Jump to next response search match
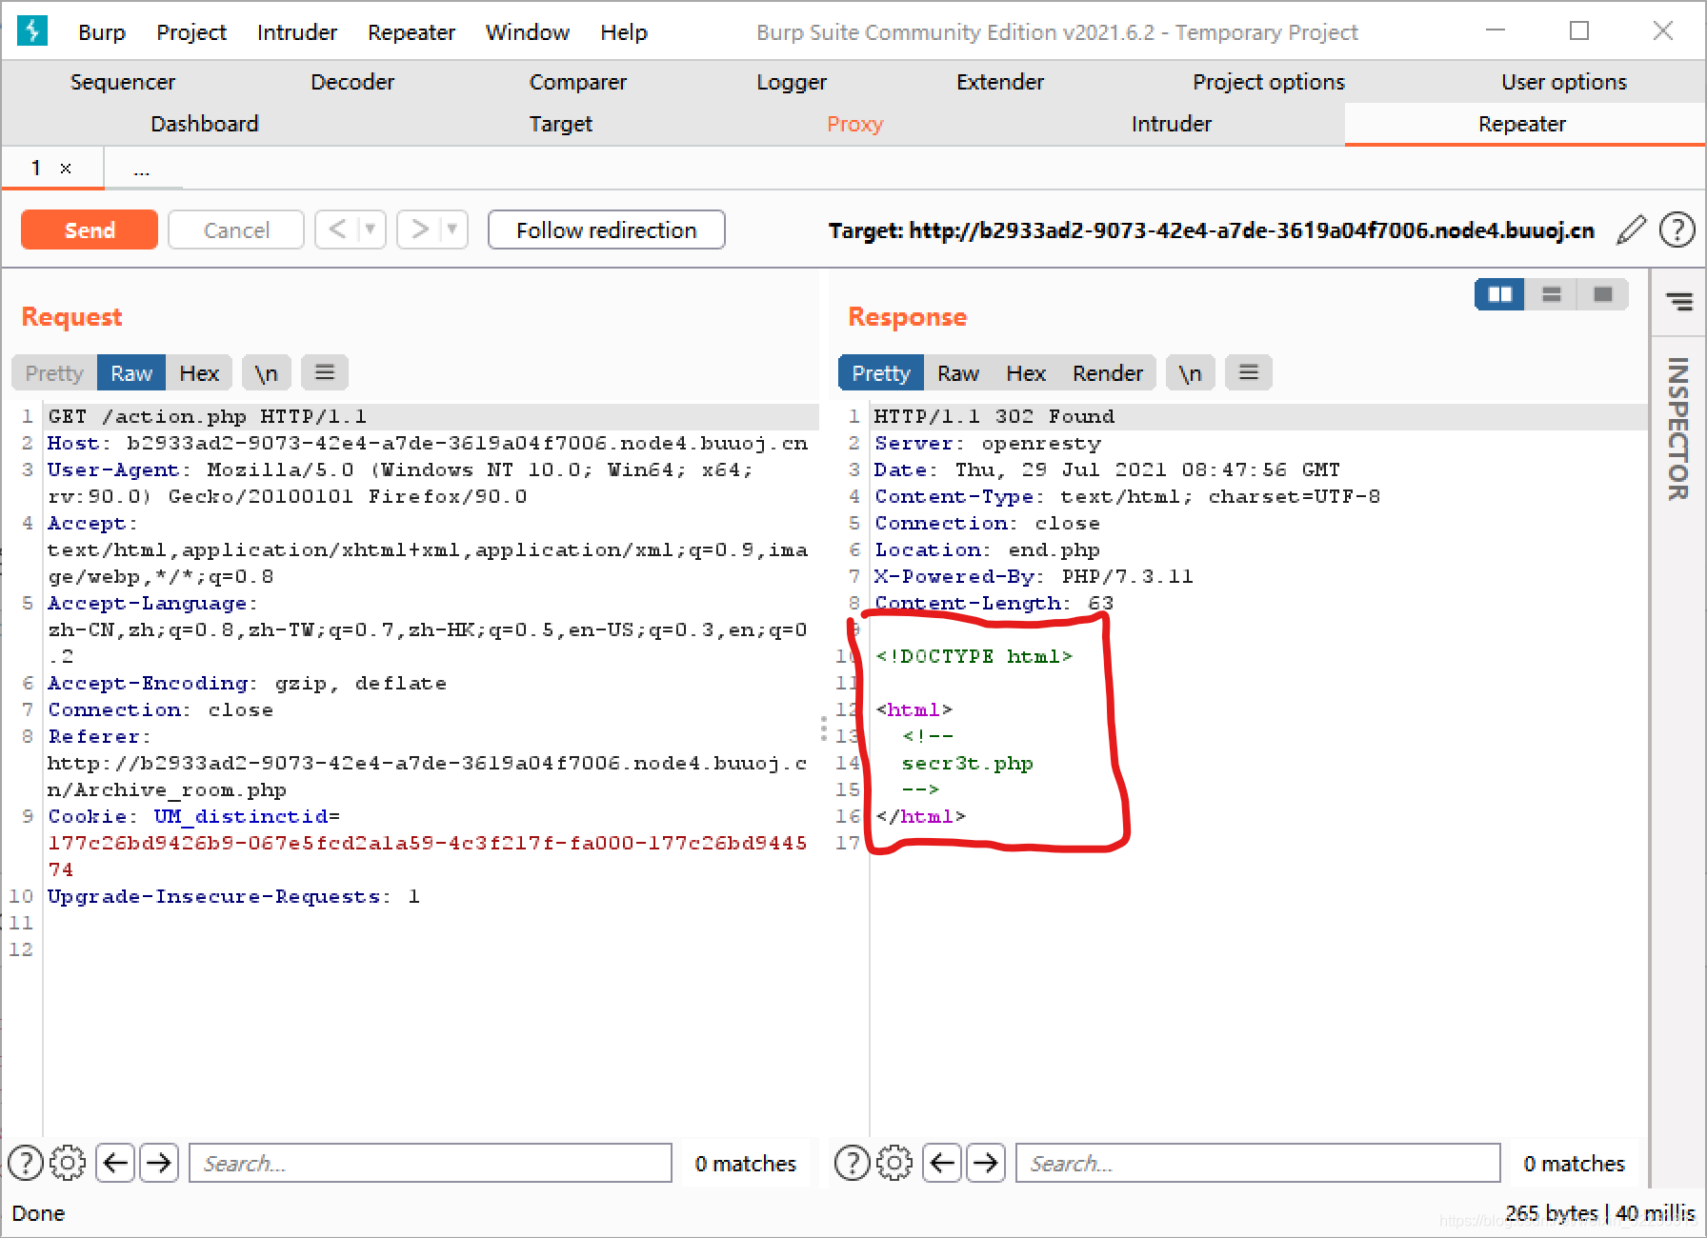 tap(986, 1163)
